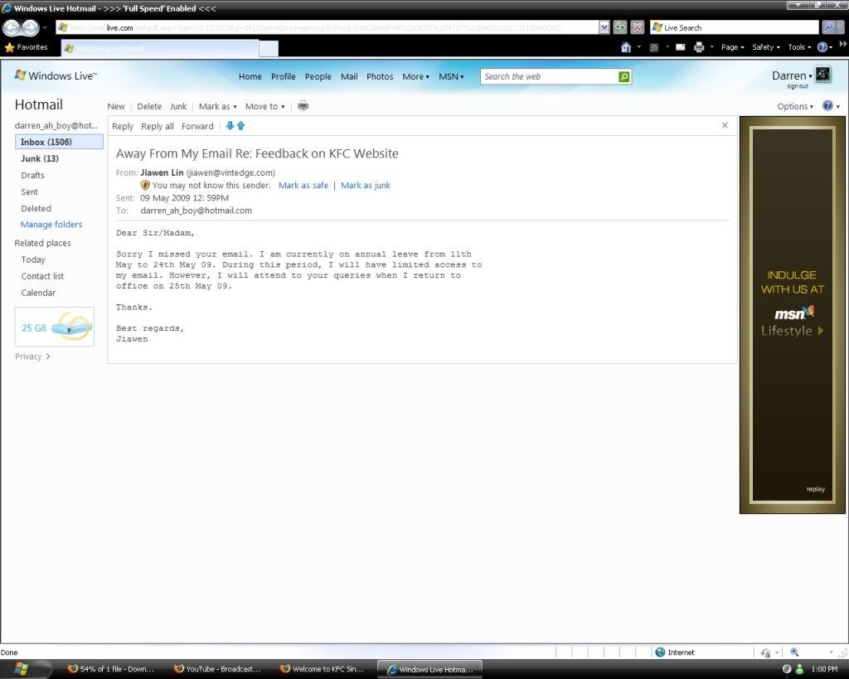849x679 pixels.
Task: Go to next message with up arrow icon
Action: (x=241, y=126)
